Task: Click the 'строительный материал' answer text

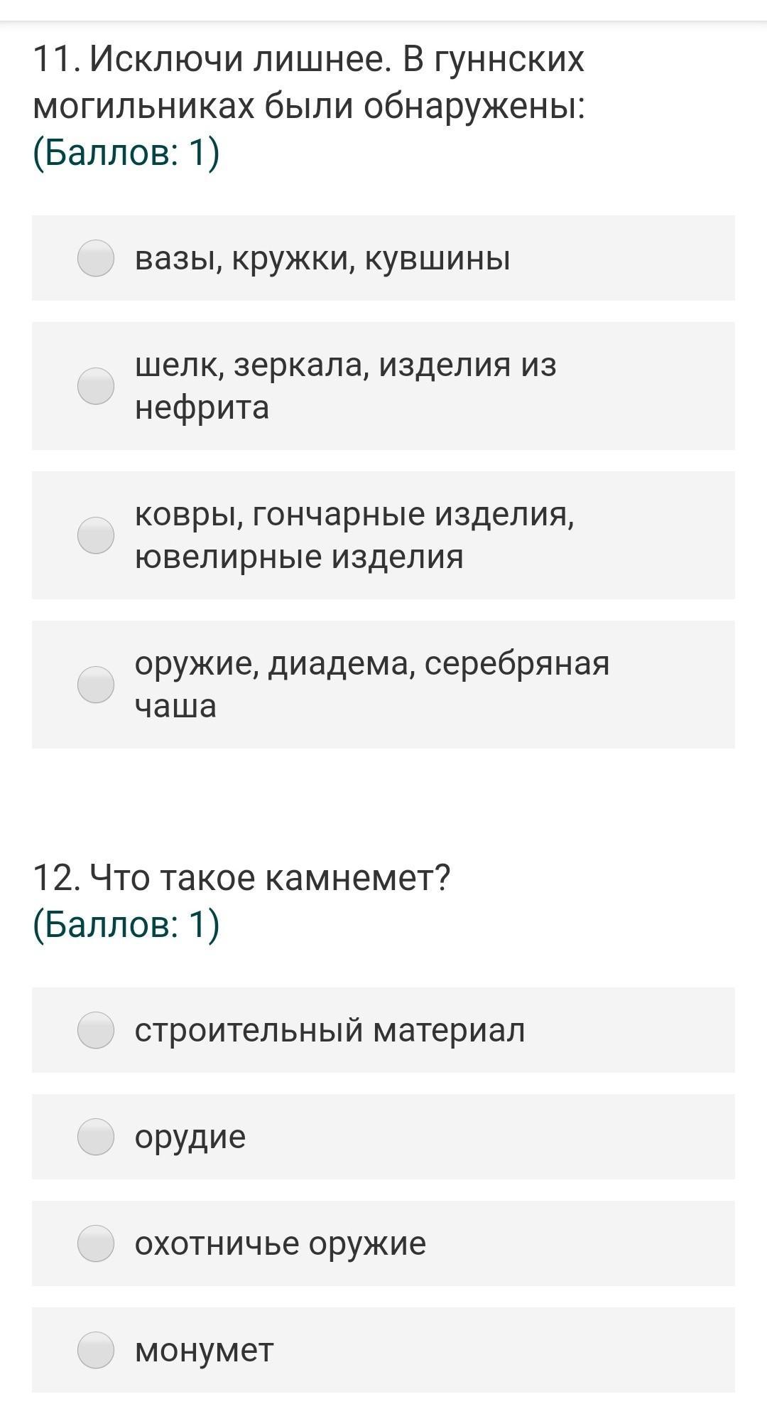Action: click(x=330, y=1030)
